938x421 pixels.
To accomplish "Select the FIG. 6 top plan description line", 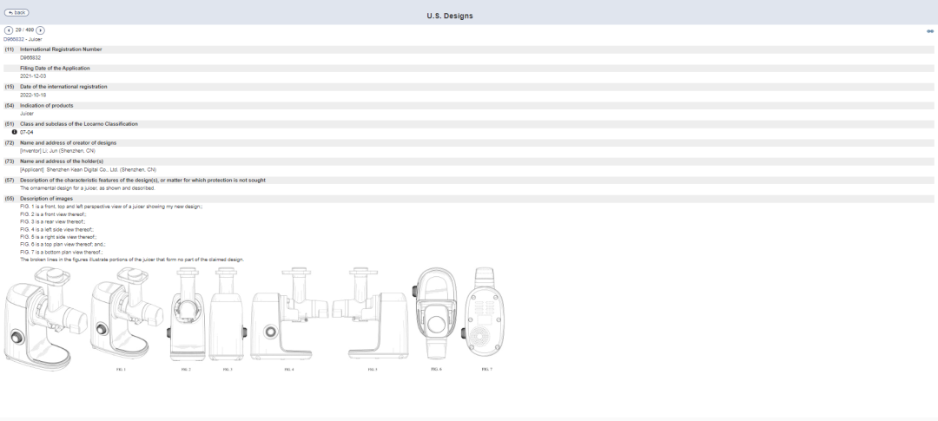I will click(63, 245).
